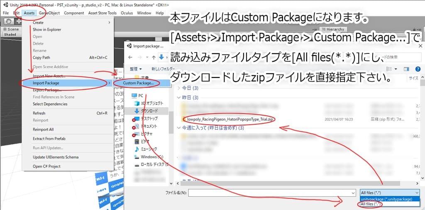Click the up-folder arrow in Import package dialog

click(x=154, y=57)
